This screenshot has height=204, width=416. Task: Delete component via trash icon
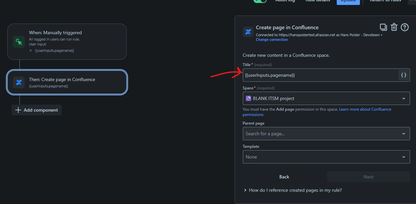pyautogui.click(x=394, y=27)
